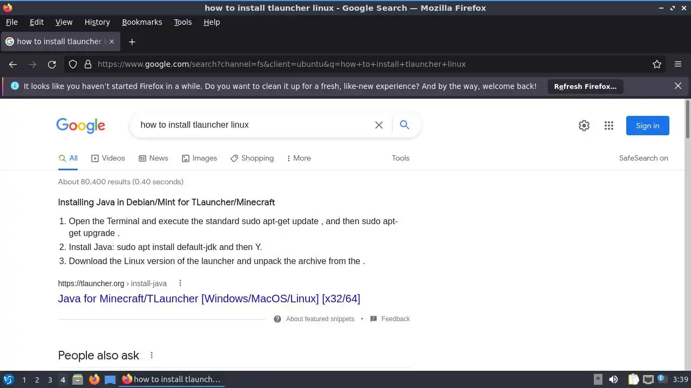Click the Feedback link
Image resolution: width=691 pixels, height=388 pixels.
[396, 319]
